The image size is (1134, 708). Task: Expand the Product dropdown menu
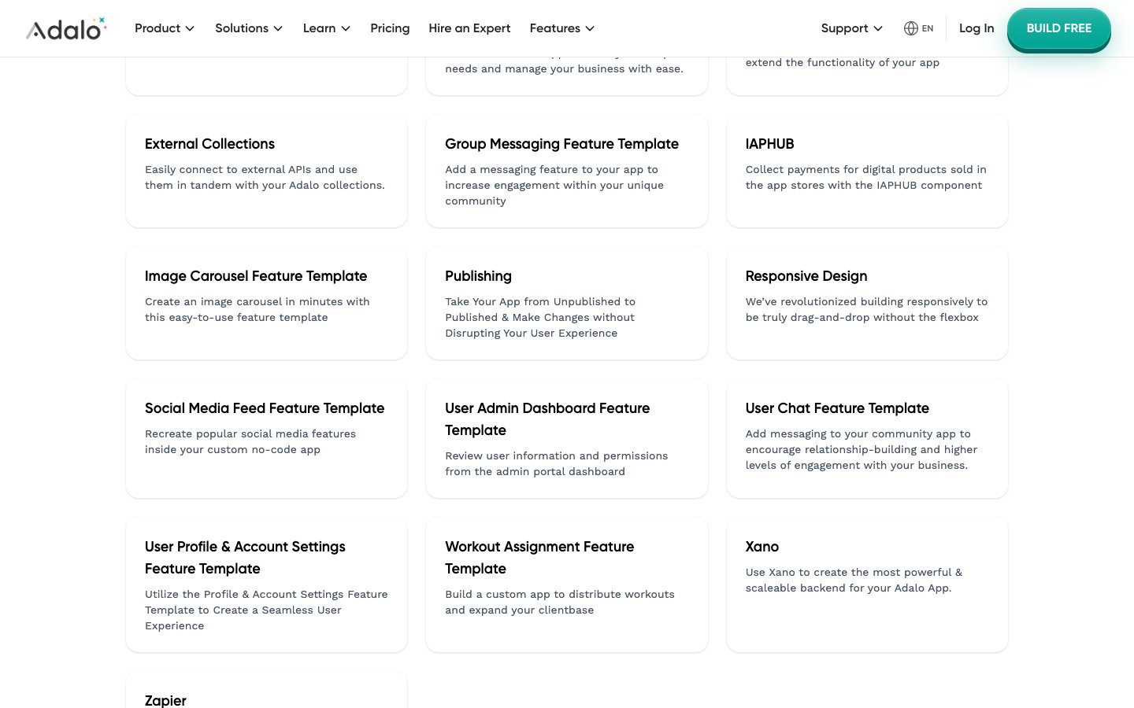coord(164,28)
